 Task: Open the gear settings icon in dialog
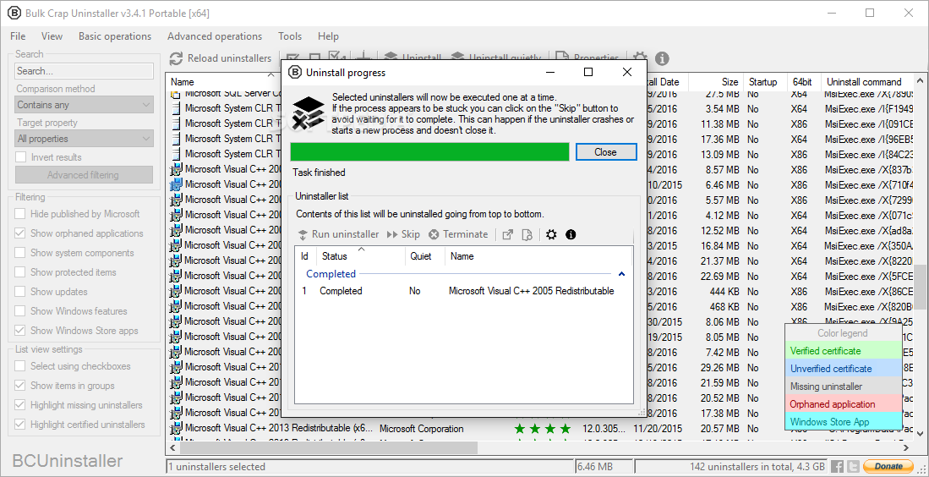pyautogui.click(x=552, y=234)
